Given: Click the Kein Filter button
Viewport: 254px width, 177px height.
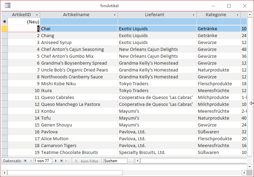Looking at the screenshot, I should pyautogui.click(x=87, y=161).
